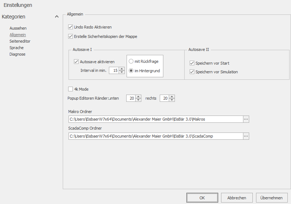
Task: Click the ScadaComp Ordner path field
Action: [156, 136]
